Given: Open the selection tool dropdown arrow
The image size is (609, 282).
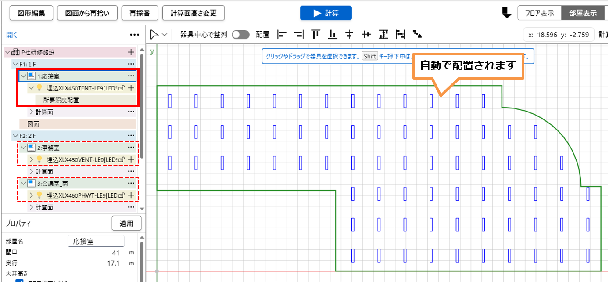Looking at the screenshot, I should [165, 35].
